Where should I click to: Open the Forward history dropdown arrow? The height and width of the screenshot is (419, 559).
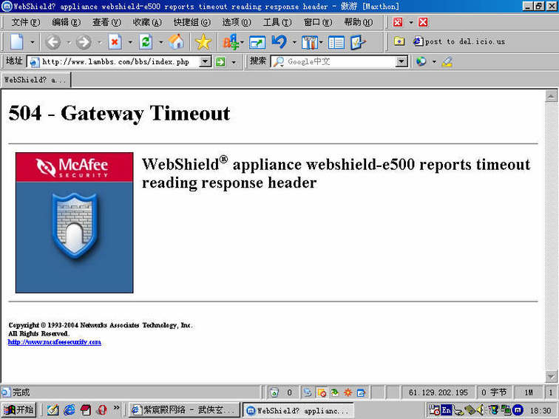(x=100, y=42)
